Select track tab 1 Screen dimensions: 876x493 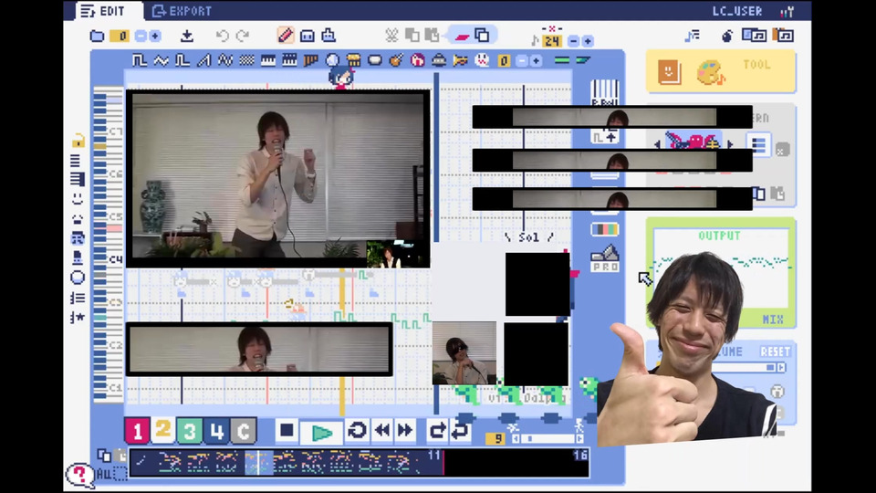tap(138, 431)
